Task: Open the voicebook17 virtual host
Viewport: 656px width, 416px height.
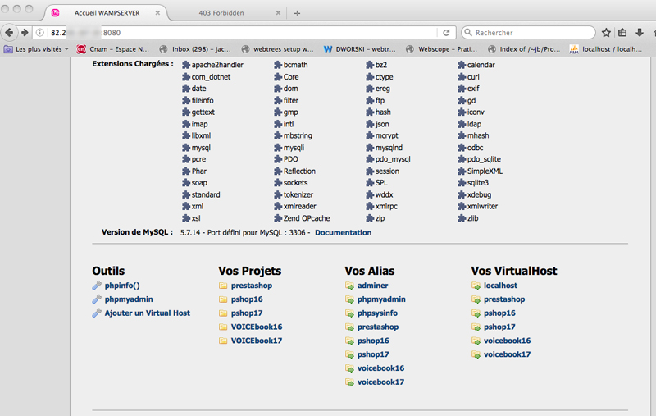Action: point(507,354)
